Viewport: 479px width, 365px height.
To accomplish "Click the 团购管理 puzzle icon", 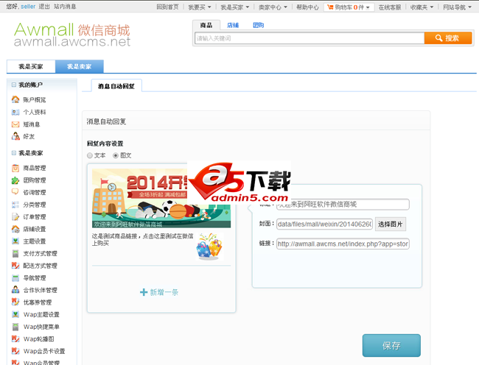I will [x=15, y=180].
